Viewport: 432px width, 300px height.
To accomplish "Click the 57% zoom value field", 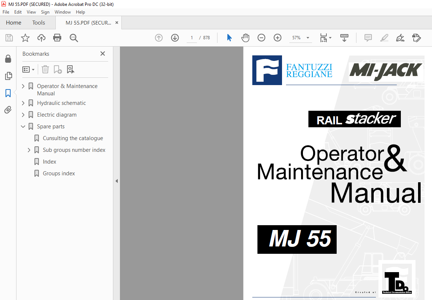I will click(x=296, y=38).
